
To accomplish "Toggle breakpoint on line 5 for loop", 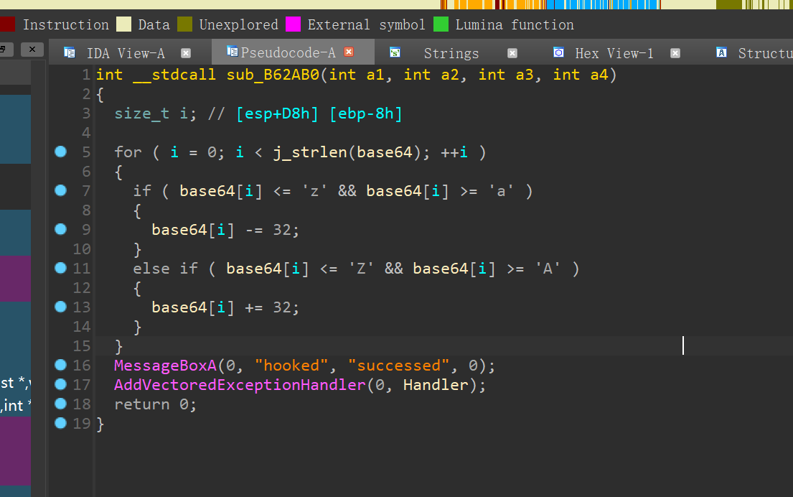I will 60,152.
